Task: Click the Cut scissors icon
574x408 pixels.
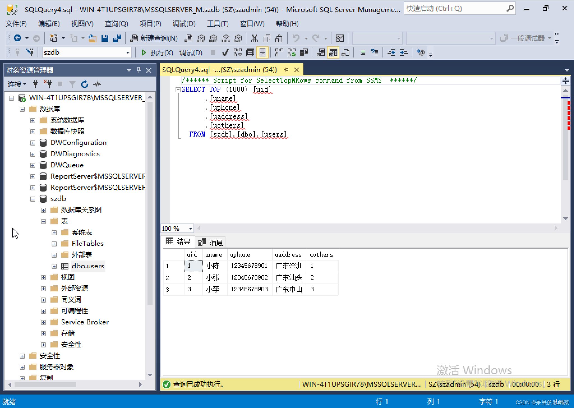Action: pos(254,38)
